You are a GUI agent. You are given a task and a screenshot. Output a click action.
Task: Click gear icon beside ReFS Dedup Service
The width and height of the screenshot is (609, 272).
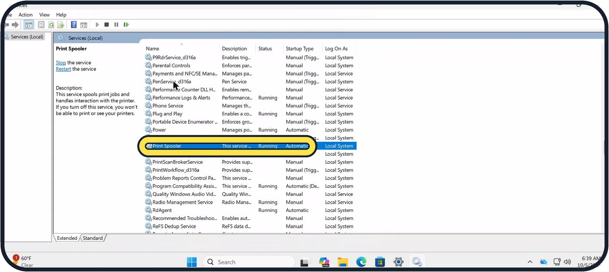[148, 226]
